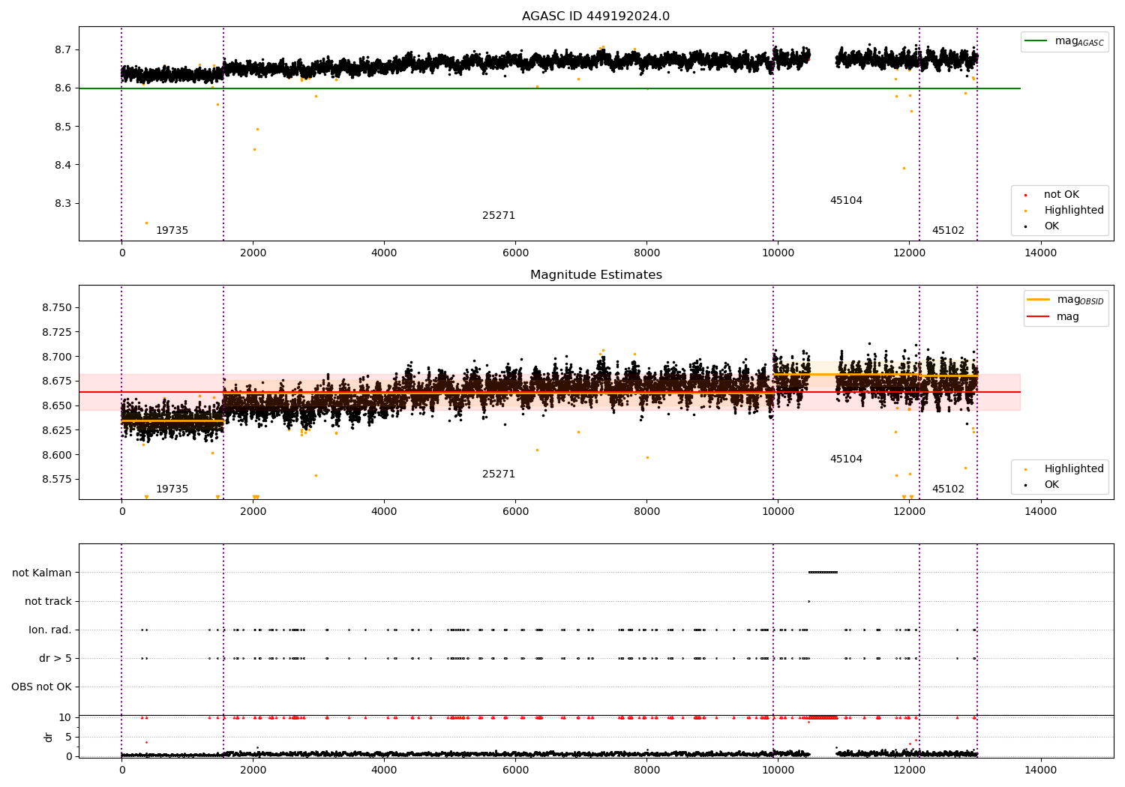
Task: Click the 'OK' entry in middle plot legend
Action: pos(1051,485)
